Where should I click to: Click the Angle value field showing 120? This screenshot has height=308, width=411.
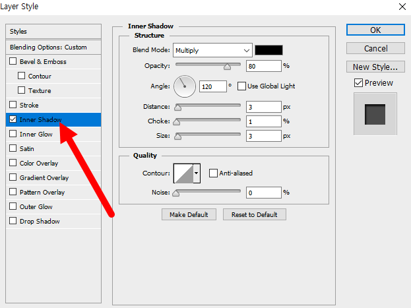tap(213, 86)
